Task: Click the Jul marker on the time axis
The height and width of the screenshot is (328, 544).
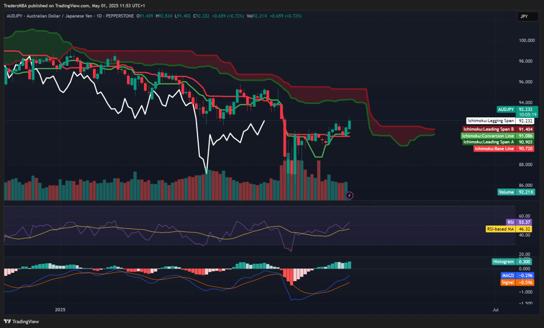Action: click(495, 309)
